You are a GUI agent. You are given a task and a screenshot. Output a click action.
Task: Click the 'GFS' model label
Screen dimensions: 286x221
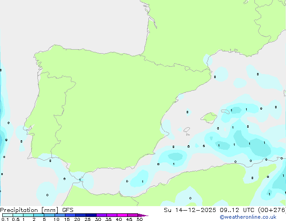pos(68,210)
